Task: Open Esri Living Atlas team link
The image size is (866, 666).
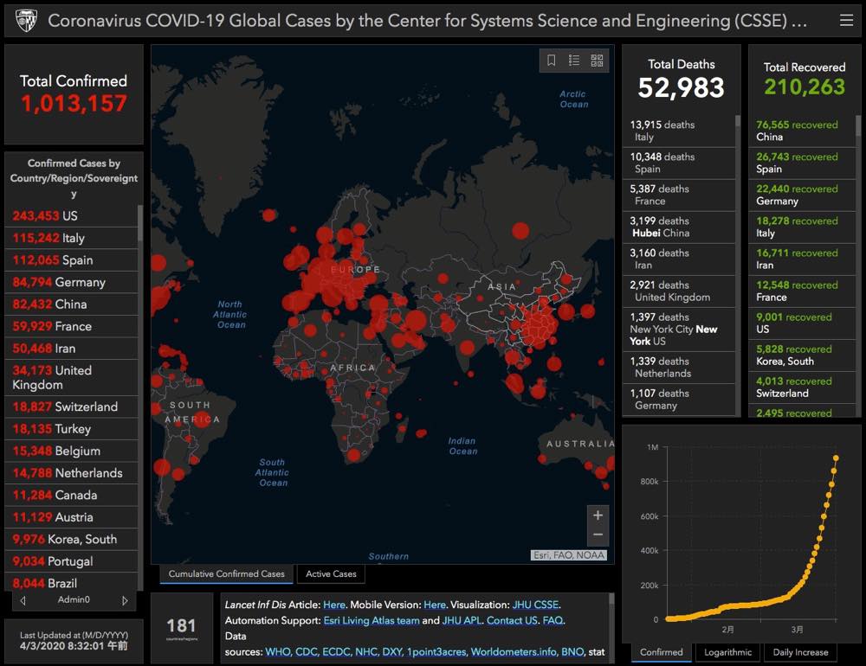Action: [x=372, y=620]
